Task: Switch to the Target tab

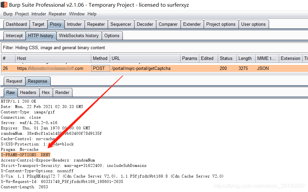Action: (x=38, y=24)
